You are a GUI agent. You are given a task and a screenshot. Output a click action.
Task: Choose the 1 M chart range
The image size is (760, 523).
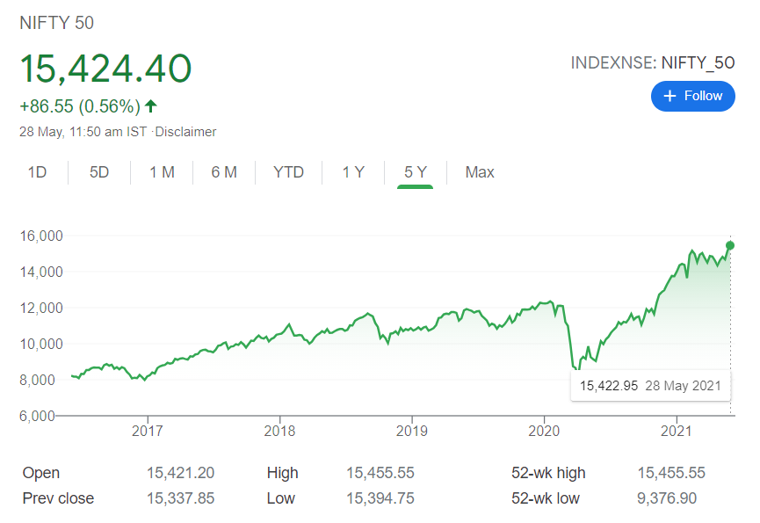click(162, 172)
